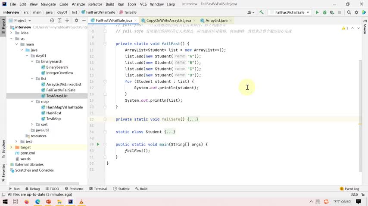Viewport: 368px width, 206px height.
Task: Collapse all in Project panel
Action: [x=67, y=21]
